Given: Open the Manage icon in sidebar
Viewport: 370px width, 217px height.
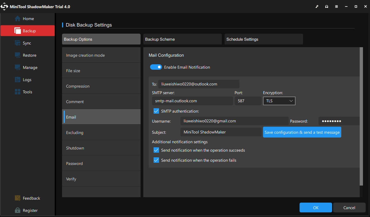Looking at the screenshot, I should (x=18, y=68).
